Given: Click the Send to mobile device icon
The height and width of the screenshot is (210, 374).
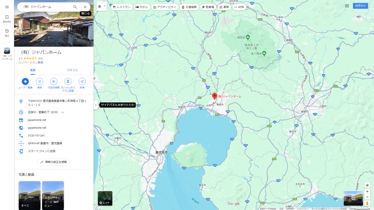Looking at the screenshot, I should point(68,81).
